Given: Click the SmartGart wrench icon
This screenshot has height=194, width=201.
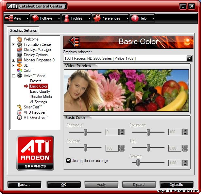Looking at the screenshot, I should click(x=20, y=107).
